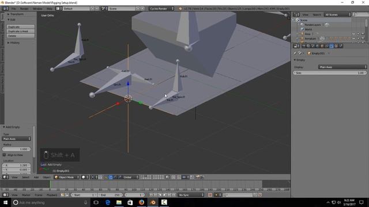Open the Window menu
This screenshot has height=207, width=369.
(37, 9)
